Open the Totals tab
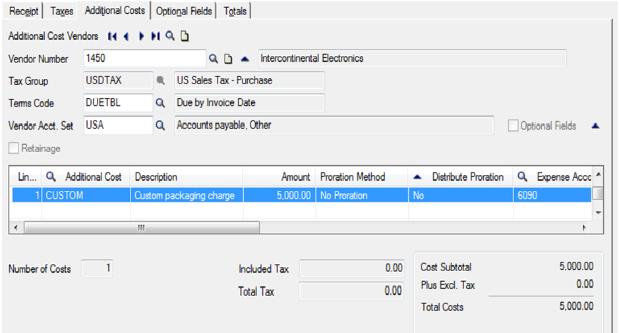 tap(235, 11)
